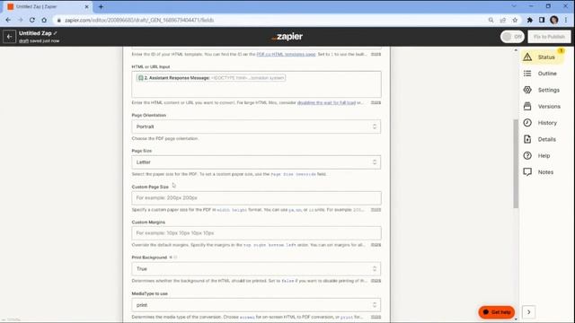Select the Untitled Zap browser tab
Image resolution: width=575 pixels, height=323 pixels.
point(49,6)
